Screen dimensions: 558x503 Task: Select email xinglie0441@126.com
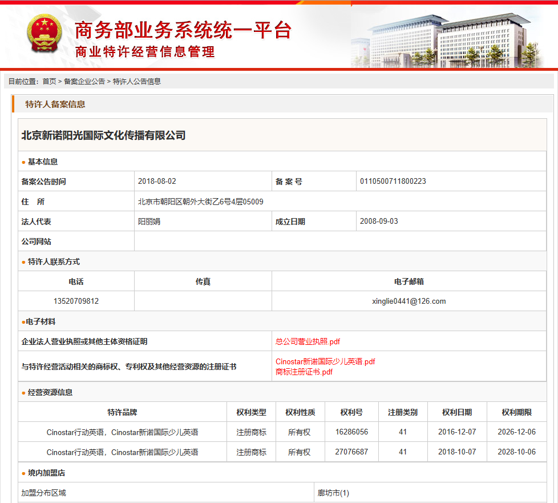click(409, 301)
